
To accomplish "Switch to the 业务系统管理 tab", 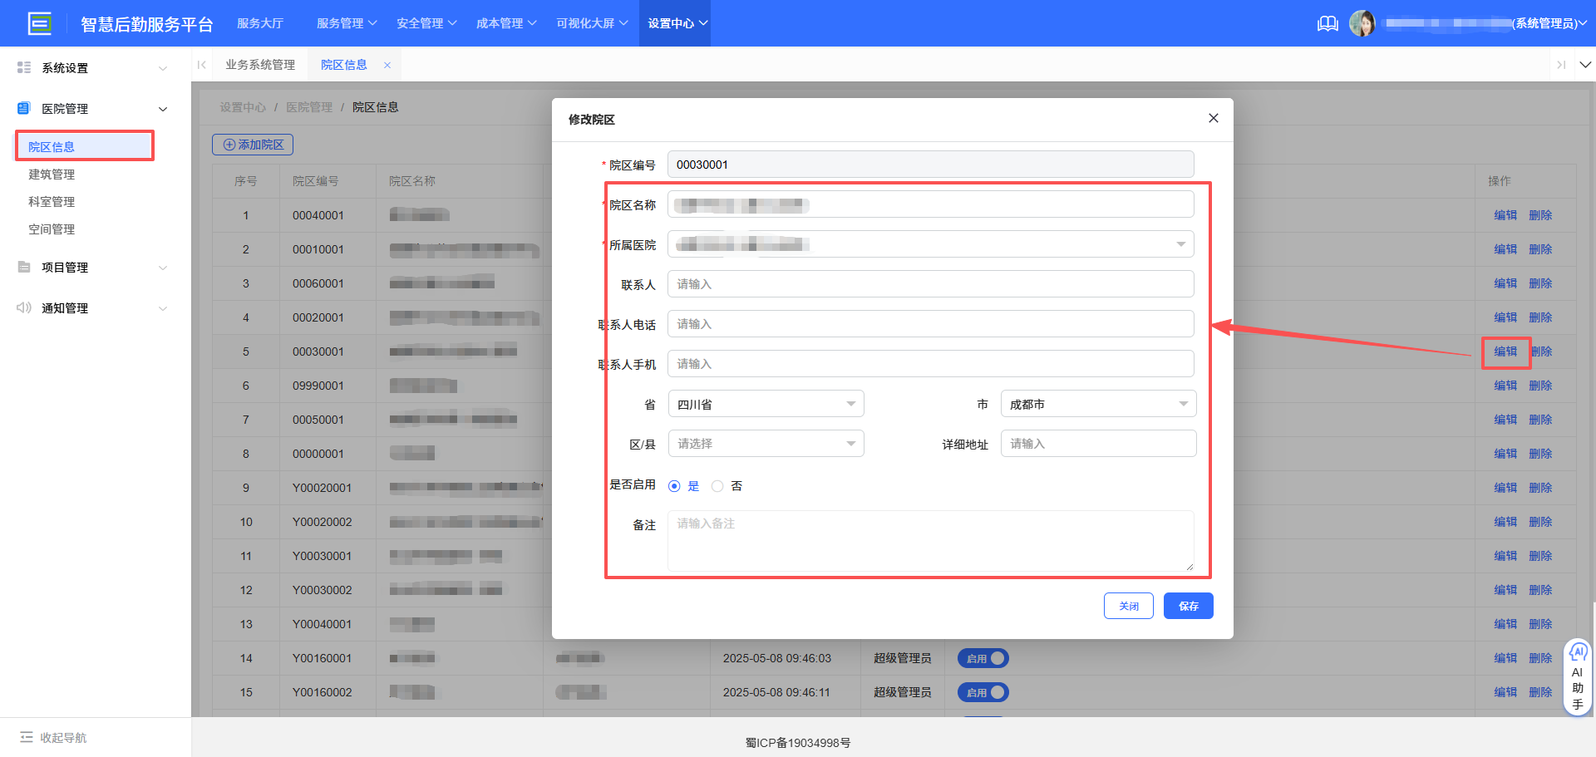I will [x=260, y=64].
